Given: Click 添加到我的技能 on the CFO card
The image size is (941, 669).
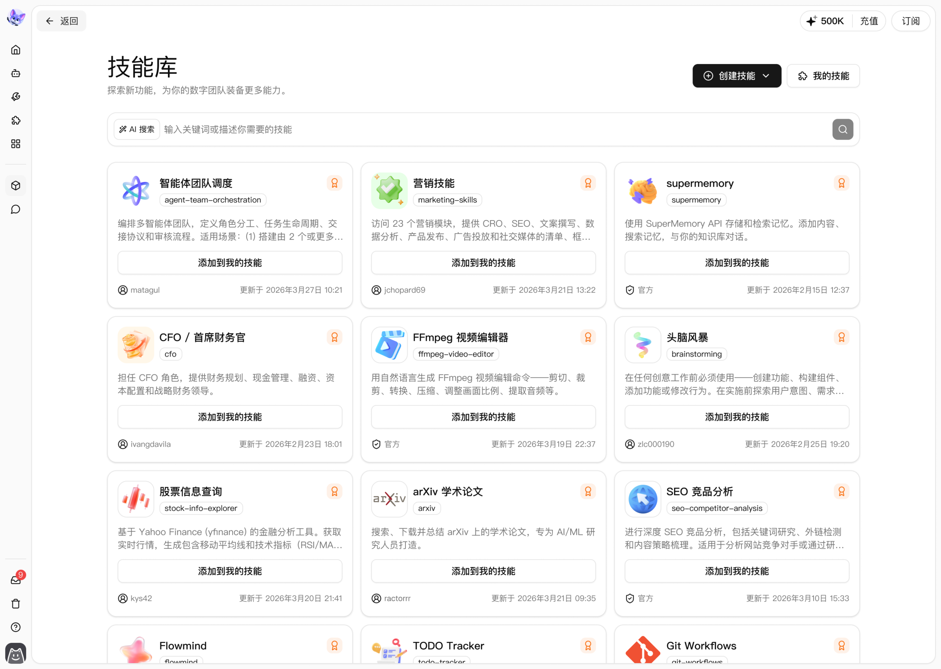Looking at the screenshot, I should click(x=229, y=416).
